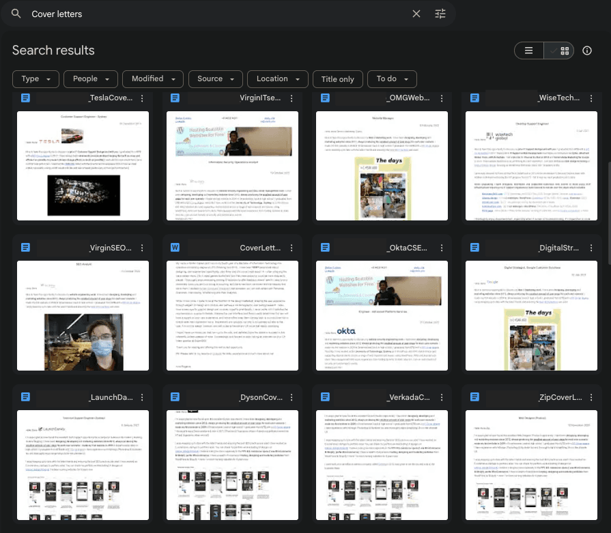611x533 pixels.
Task: Open the VirginSEO... document thumbnail
Action: (x=83, y=315)
